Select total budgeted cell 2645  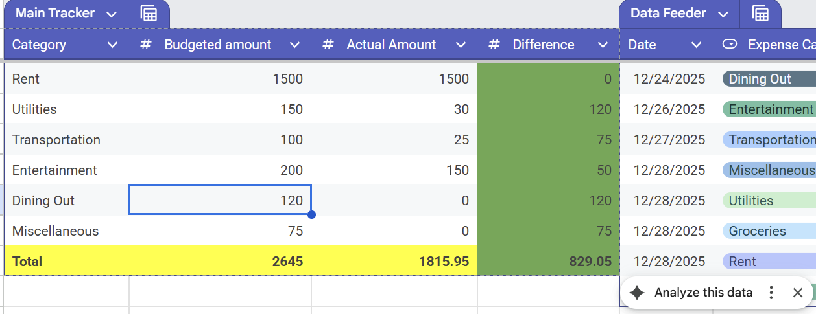221,261
